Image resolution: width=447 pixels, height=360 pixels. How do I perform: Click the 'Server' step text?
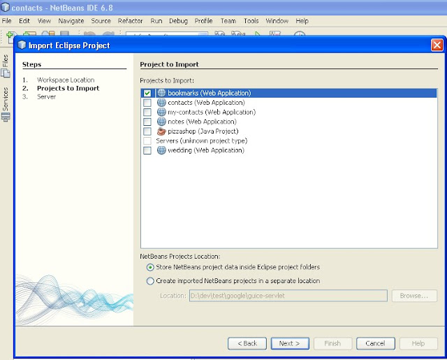coord(47,96)
